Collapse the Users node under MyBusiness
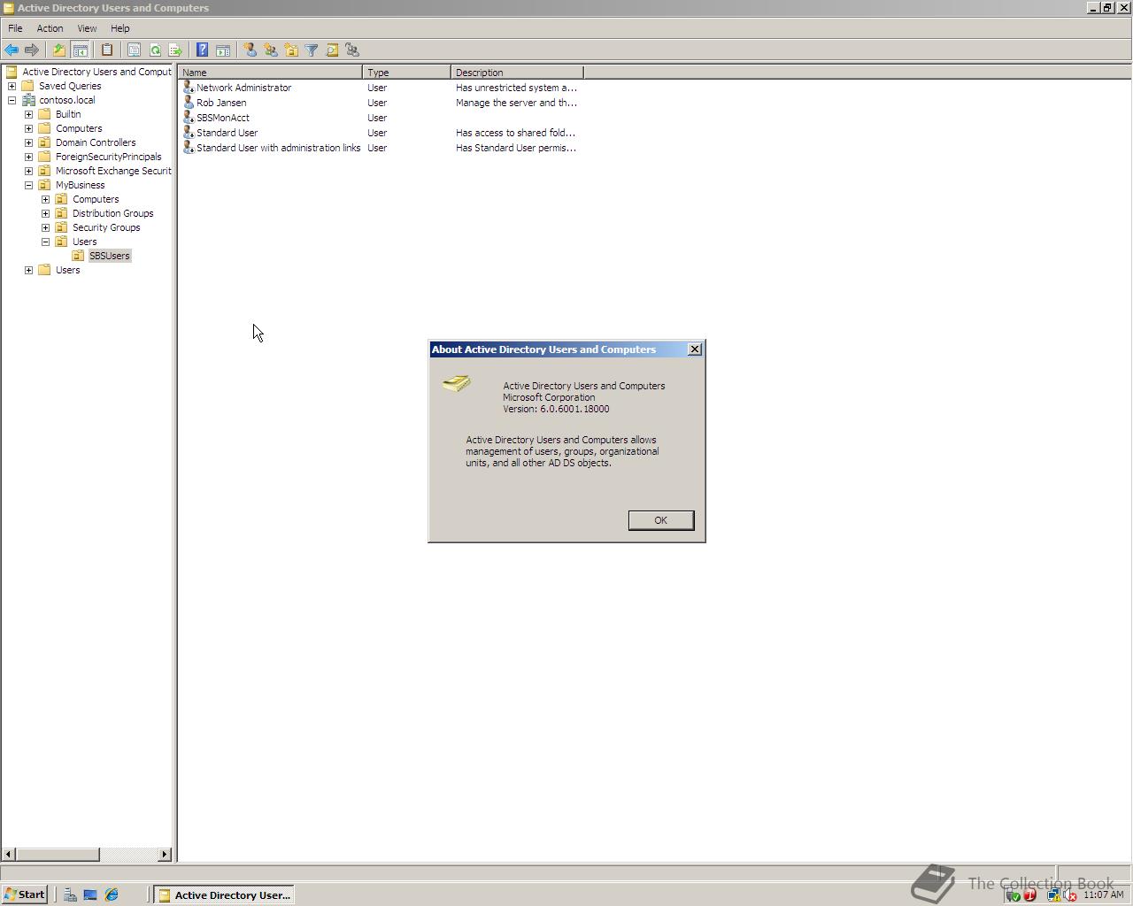Screen dimensions: 1133x906 coord(45,242)
